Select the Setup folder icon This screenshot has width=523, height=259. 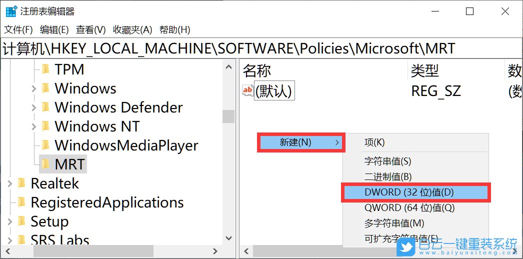[x=21, y=221]
